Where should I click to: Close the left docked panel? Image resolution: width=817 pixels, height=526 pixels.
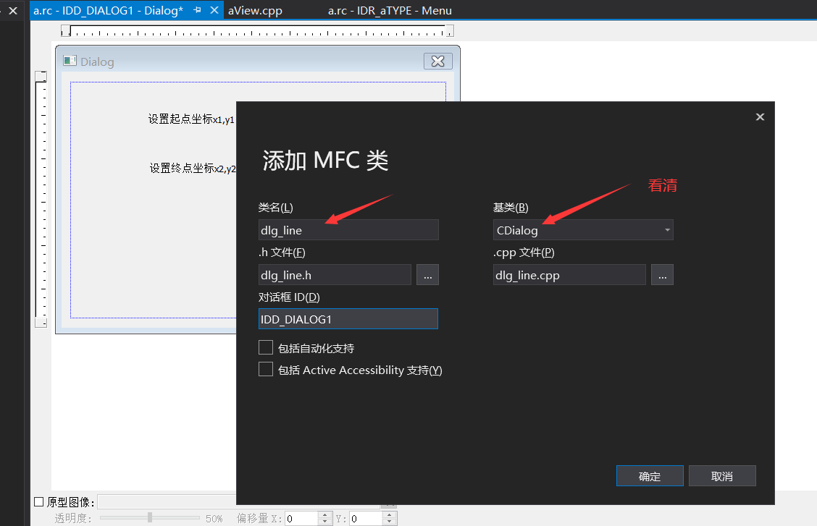(x=13, y=10)
